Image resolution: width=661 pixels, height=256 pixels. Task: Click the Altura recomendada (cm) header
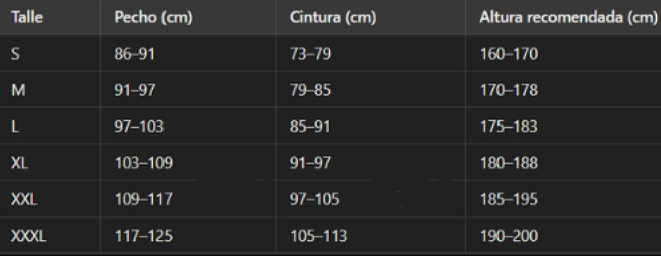(569, 18)
